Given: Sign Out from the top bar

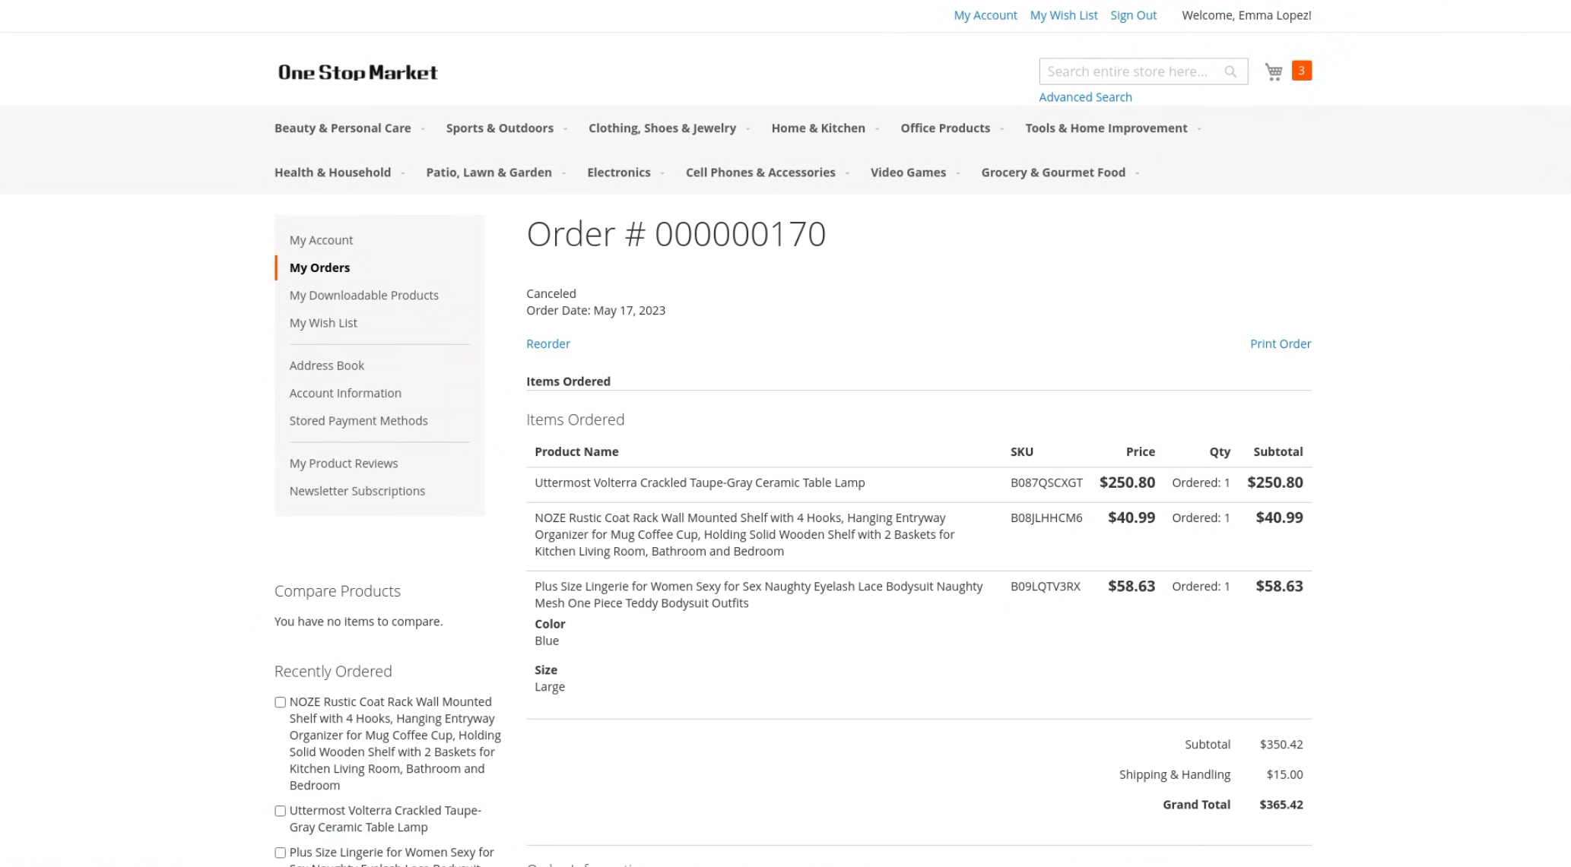Looking at the screenshot, I should tap(1133, 15).
